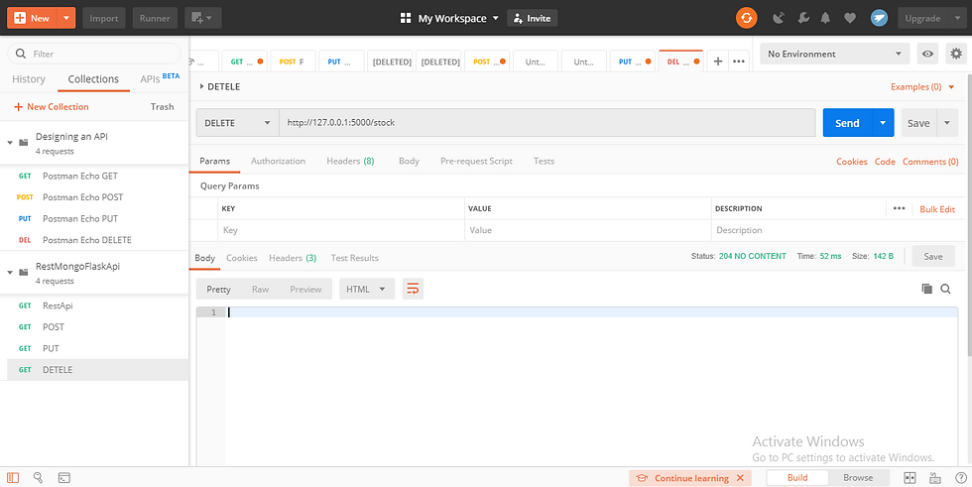Close the Continue learning banner

click(740, 478)
